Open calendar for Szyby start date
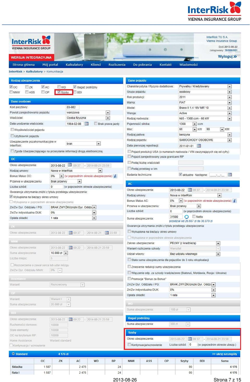The height and width of the screenshot is (382, 250). pyautogui.click(x=190, y=339)
